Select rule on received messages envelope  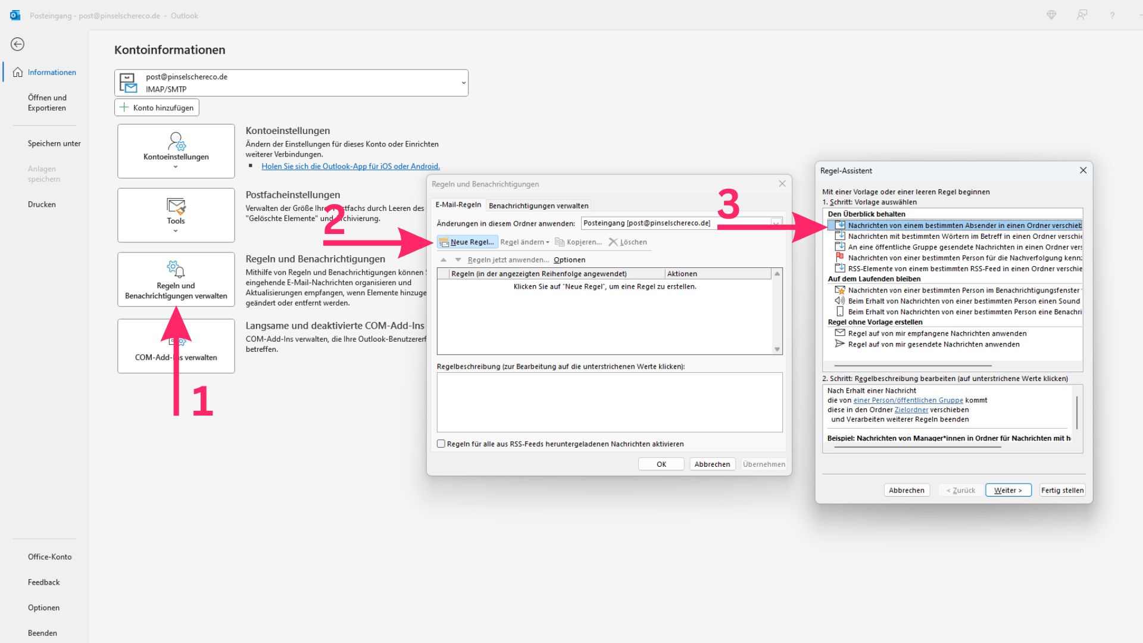(x=840, y=333)
